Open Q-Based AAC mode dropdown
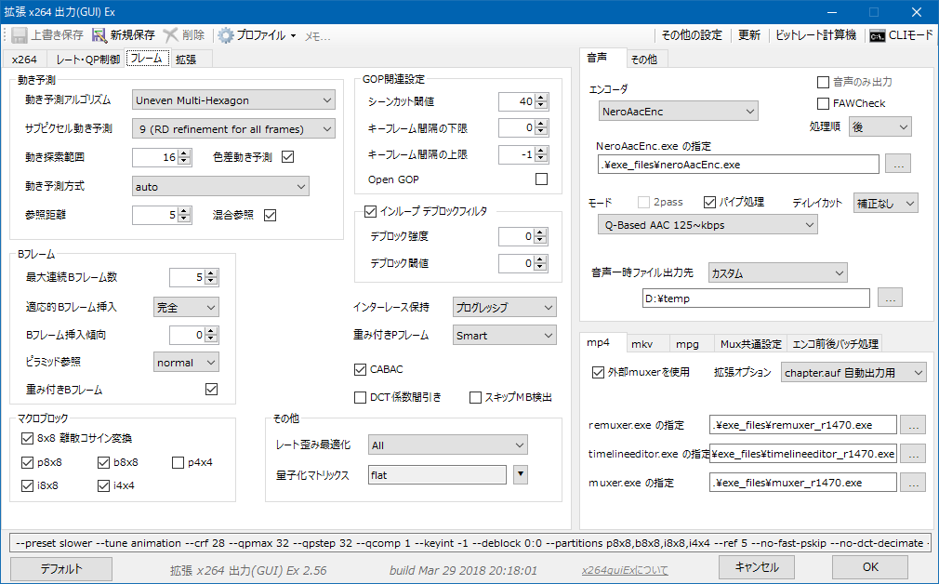This screenshot has height=584, width=939. (x=708, y=225)
